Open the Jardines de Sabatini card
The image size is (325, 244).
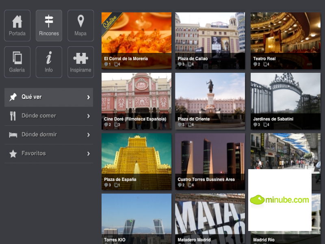tap(286, 101)
